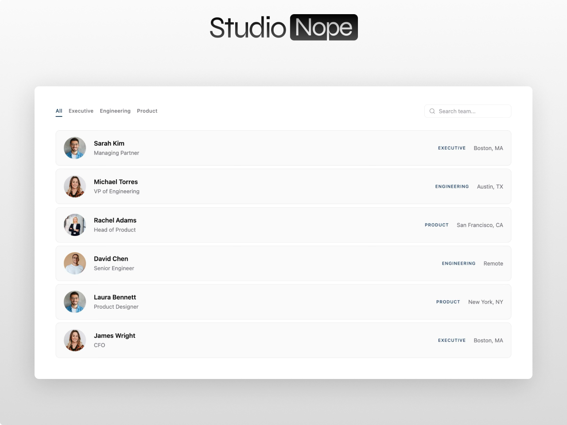Click the Studio Nope logo
567x425 pixels.
pos(283,27)
